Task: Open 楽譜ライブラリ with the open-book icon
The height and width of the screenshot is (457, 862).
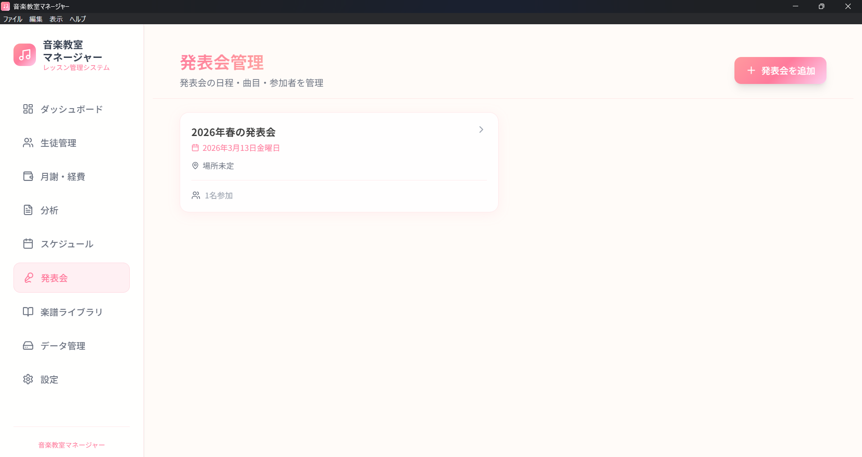Action: tap(27, 312)
